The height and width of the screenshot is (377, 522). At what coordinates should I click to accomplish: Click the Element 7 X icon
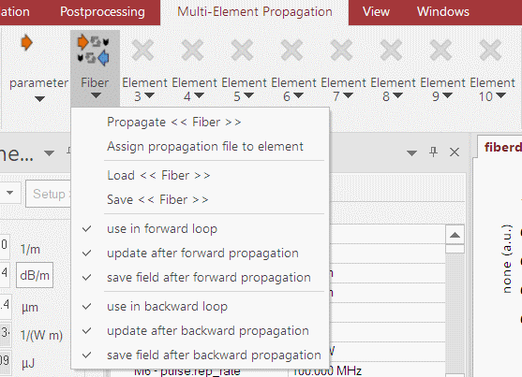(x=341, y=51)
